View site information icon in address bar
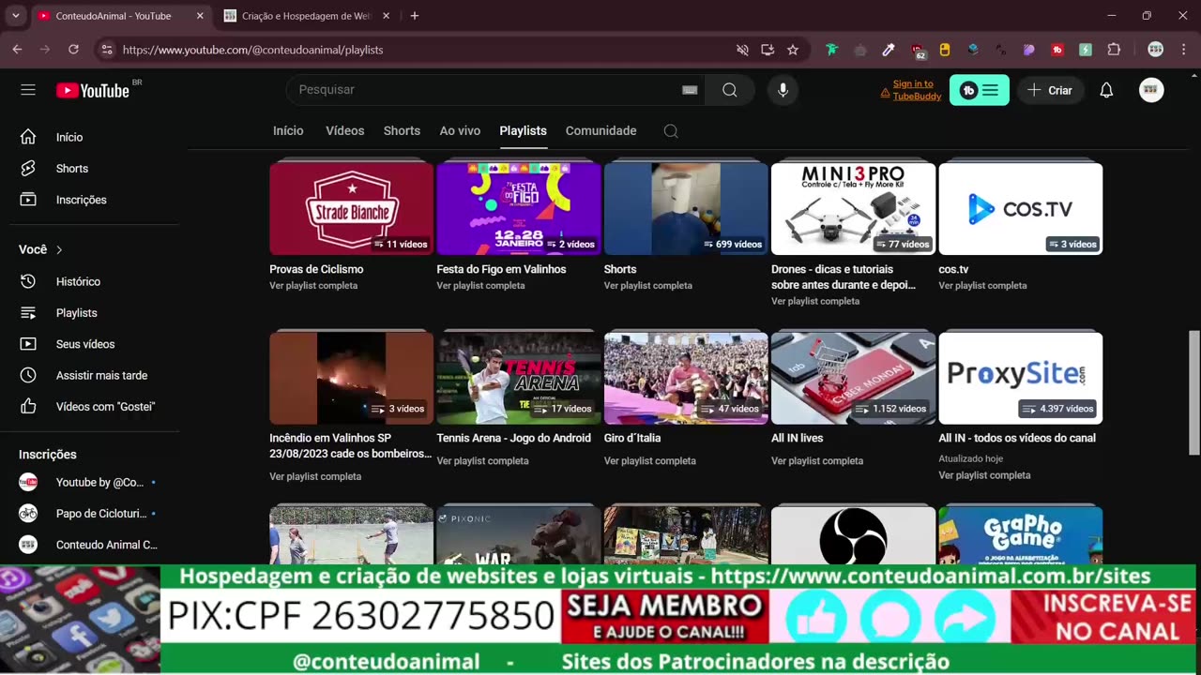Image resolution: width=1201 pixels, height=675 pixels. pos(107,50)
